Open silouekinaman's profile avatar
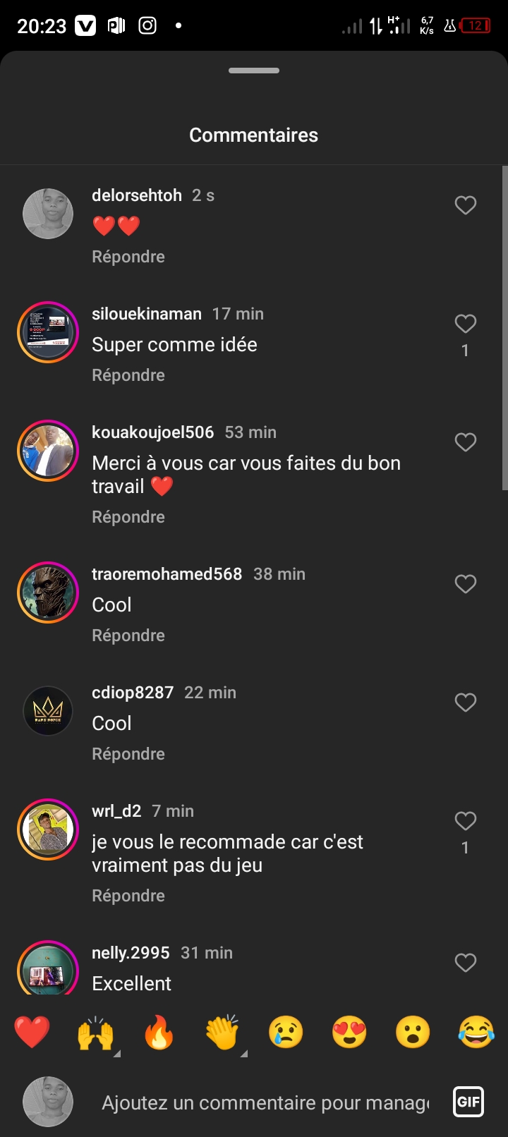508x1137 pixels. pyautogui.click(x=48, y=332)
